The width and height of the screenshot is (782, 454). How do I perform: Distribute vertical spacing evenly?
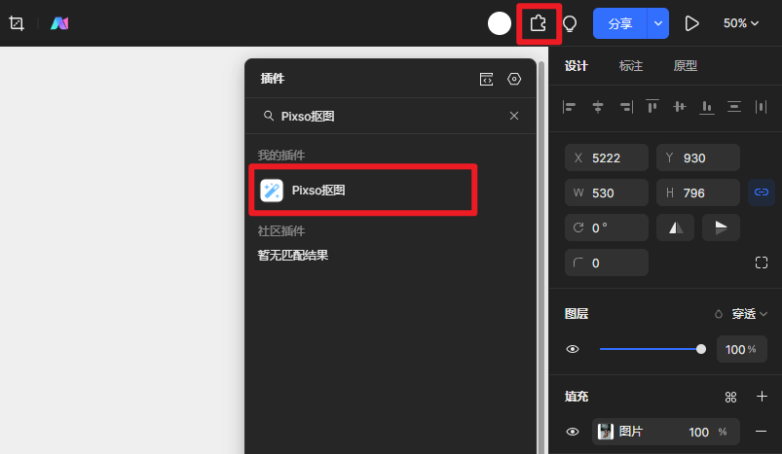[733, 107]
